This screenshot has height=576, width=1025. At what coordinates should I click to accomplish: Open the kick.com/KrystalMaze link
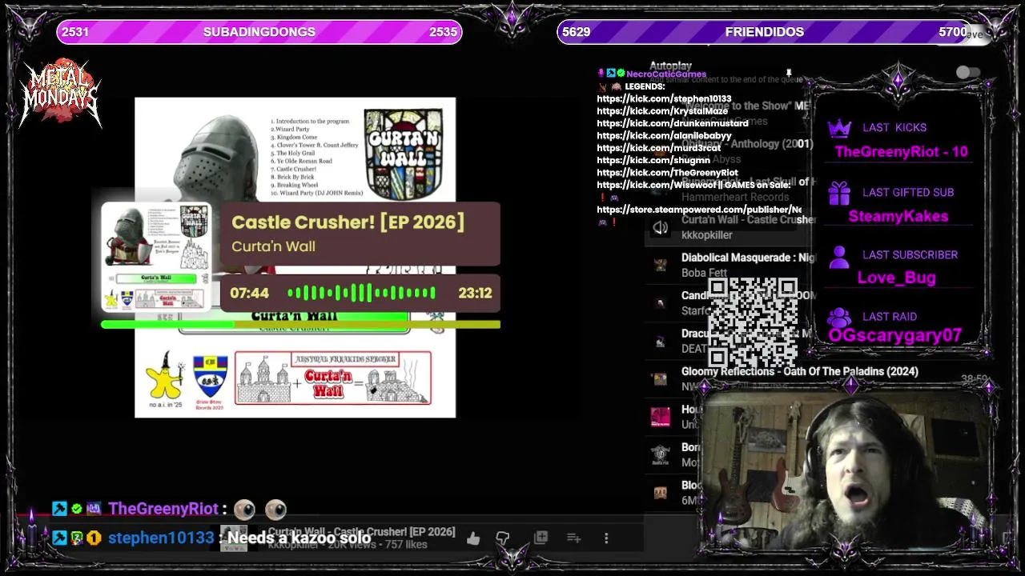click(662, 111)
